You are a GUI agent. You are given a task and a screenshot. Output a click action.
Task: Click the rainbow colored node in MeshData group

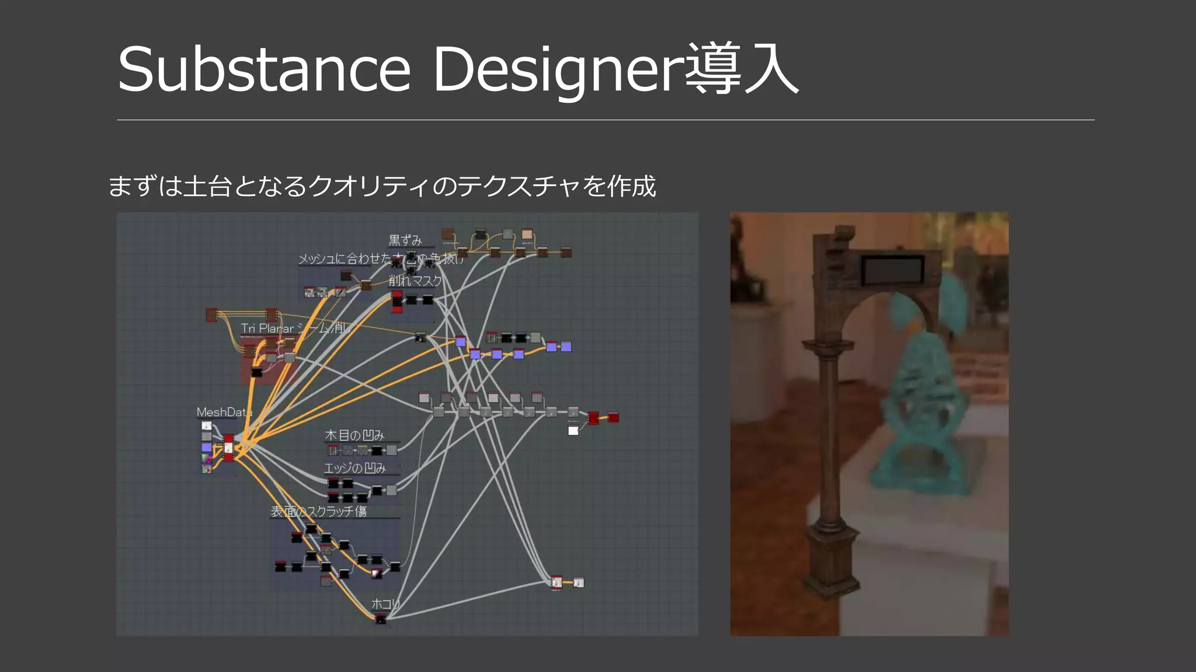pos(206,458)
